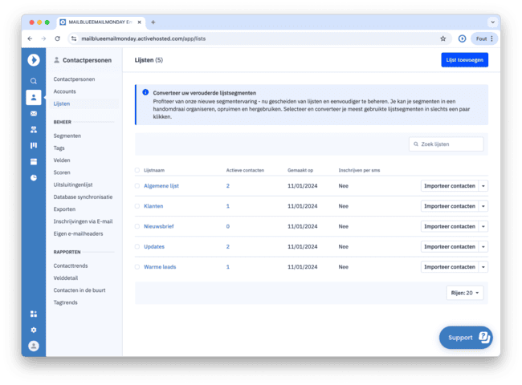Viewport: 522px width, 385px height.
Task: Select all lists checkbox in header
Action: (137, 170)
